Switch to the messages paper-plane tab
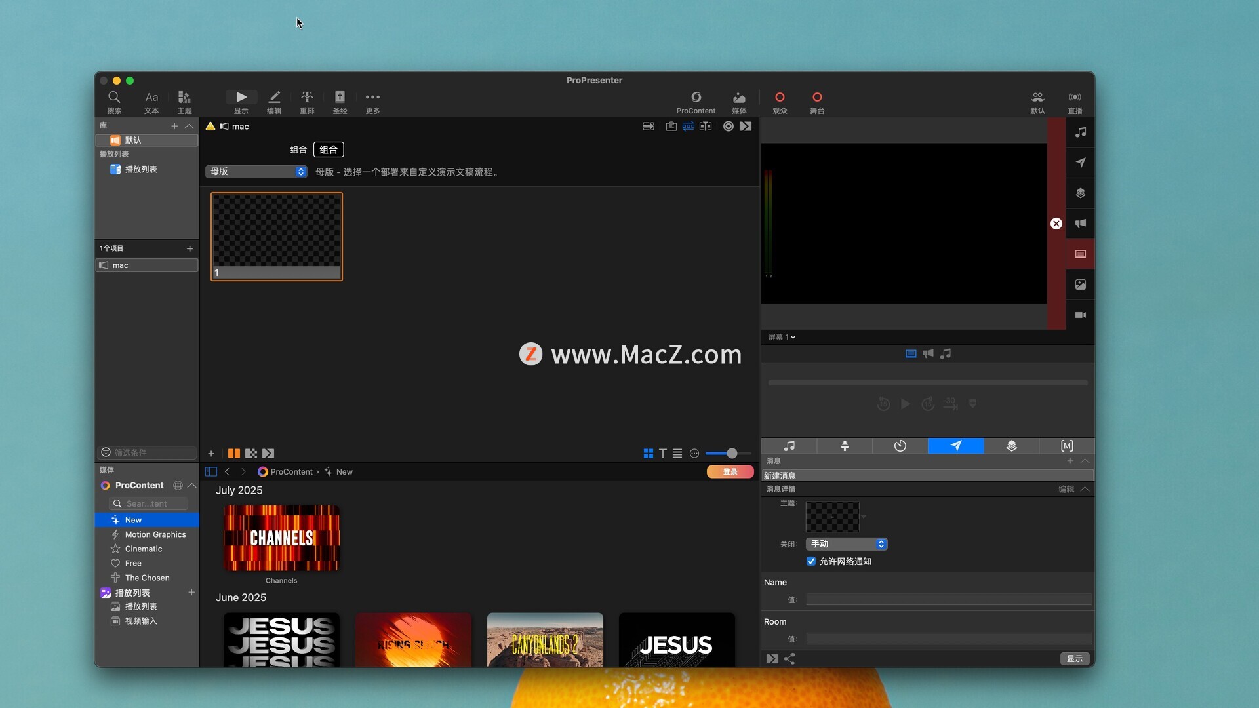This screenshot has height=708, width=1259. tap(956, 446)
